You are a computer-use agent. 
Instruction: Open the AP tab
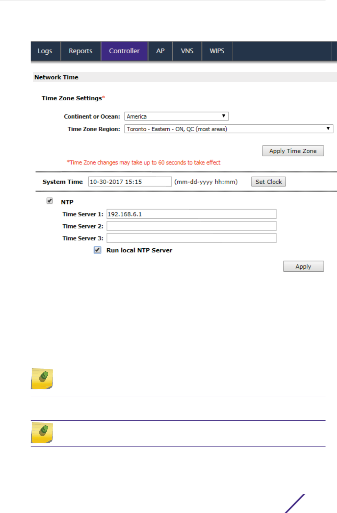[x=160, y=51]
